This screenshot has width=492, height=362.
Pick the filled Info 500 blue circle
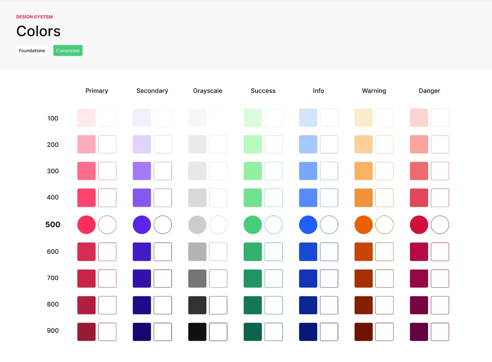[308, 225]
